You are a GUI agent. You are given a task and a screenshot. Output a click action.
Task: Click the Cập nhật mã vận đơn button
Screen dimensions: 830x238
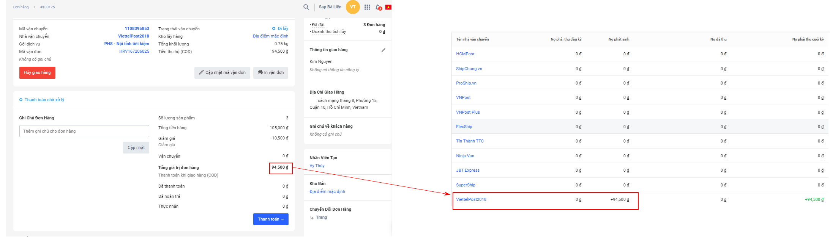[222, 73]
